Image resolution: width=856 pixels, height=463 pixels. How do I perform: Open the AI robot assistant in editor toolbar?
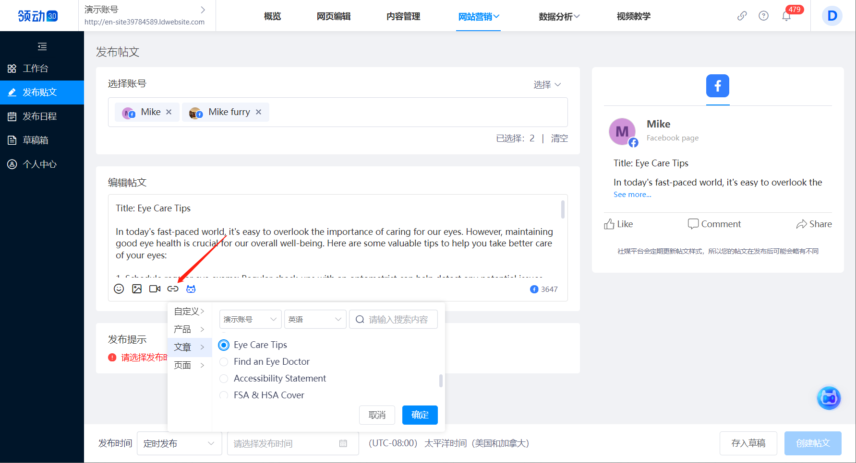pyautogui.click(x=191, y=289)
